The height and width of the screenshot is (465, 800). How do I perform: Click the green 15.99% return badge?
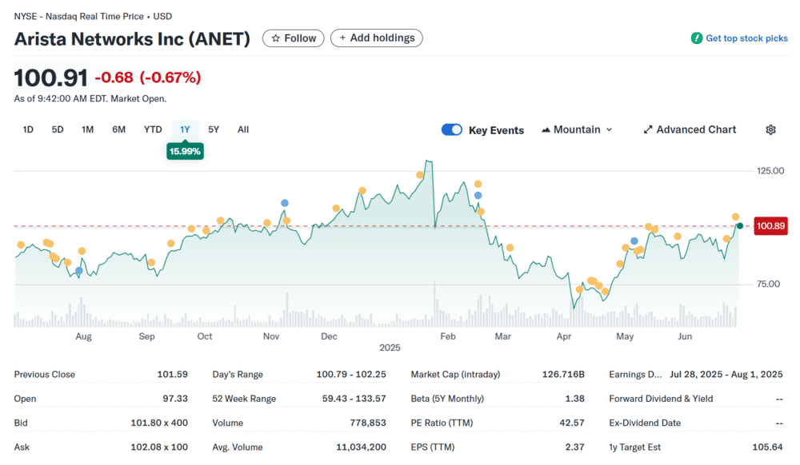[x=185, y=151]
